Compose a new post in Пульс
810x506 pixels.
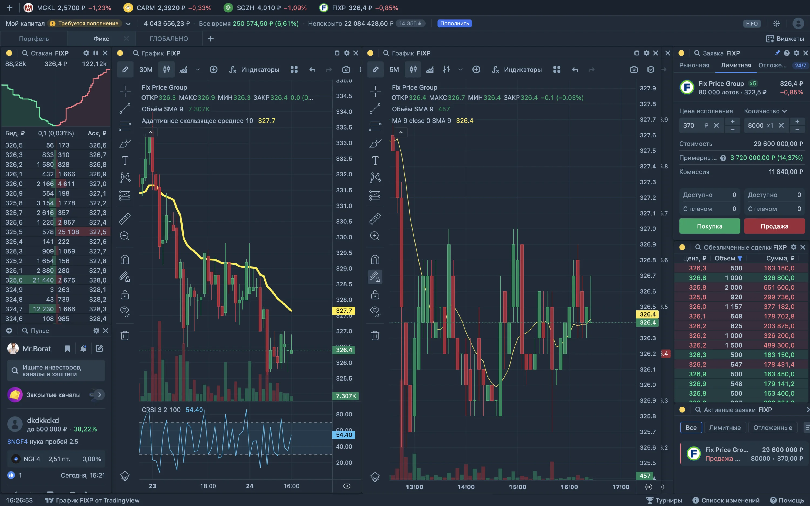click(x=99, y=349)
